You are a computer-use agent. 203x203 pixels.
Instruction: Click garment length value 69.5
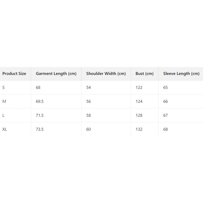pos(40,101)
